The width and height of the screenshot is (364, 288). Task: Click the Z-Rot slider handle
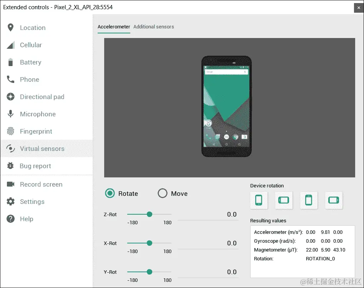pyautogui.click(x=150, y=214)
